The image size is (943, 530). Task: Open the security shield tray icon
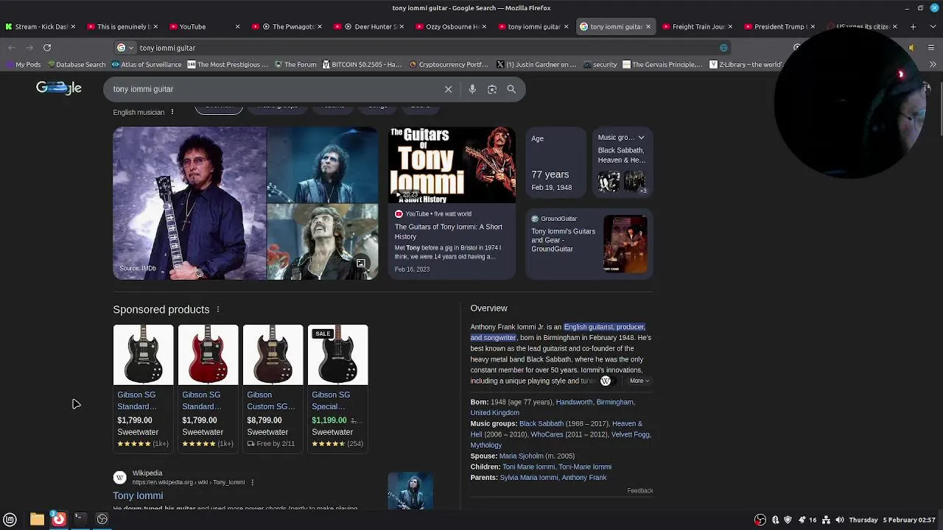coord(788,520)
